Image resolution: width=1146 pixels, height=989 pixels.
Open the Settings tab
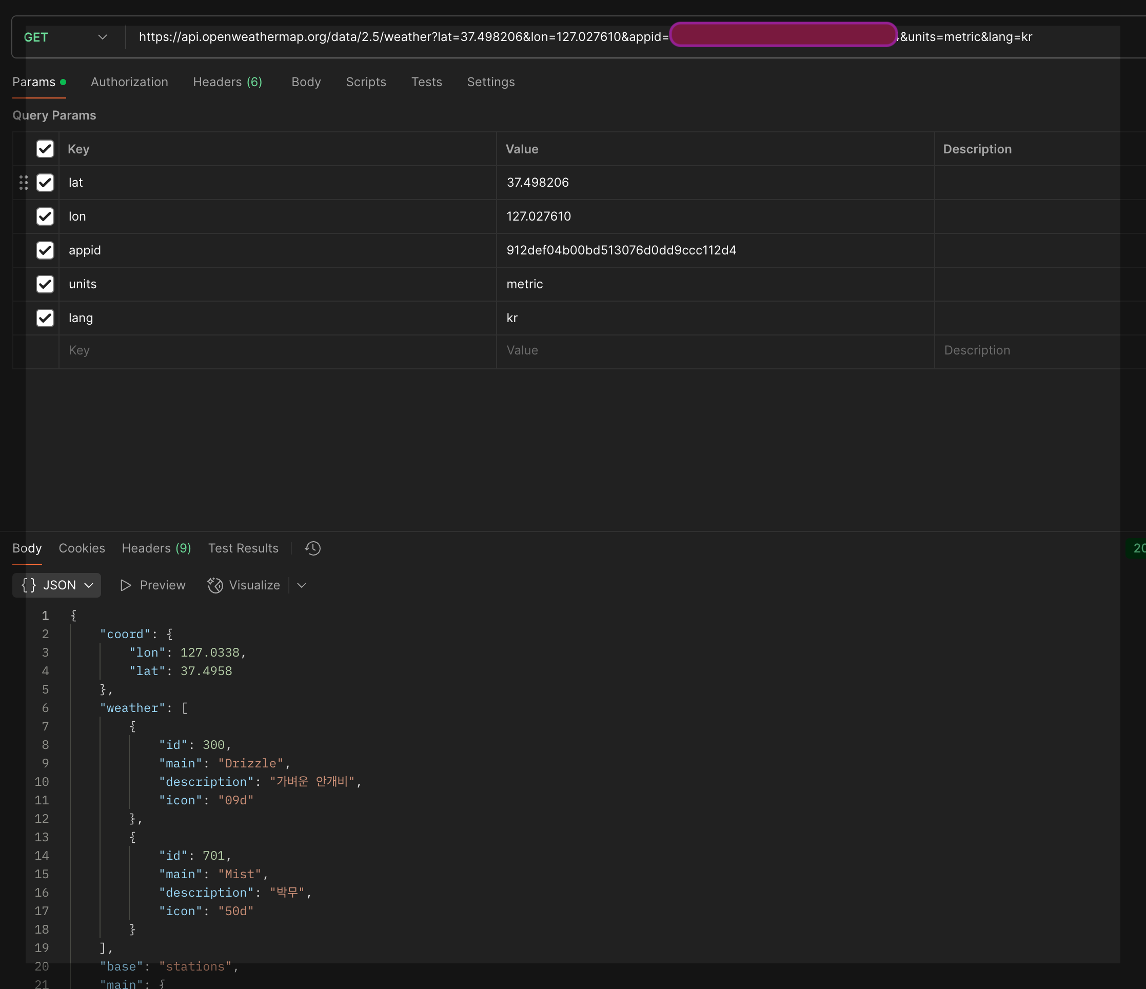pyautogui.click(x=490, y=82)
